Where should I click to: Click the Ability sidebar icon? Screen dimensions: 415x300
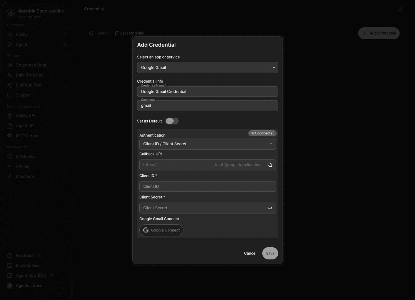click(10, 34)
